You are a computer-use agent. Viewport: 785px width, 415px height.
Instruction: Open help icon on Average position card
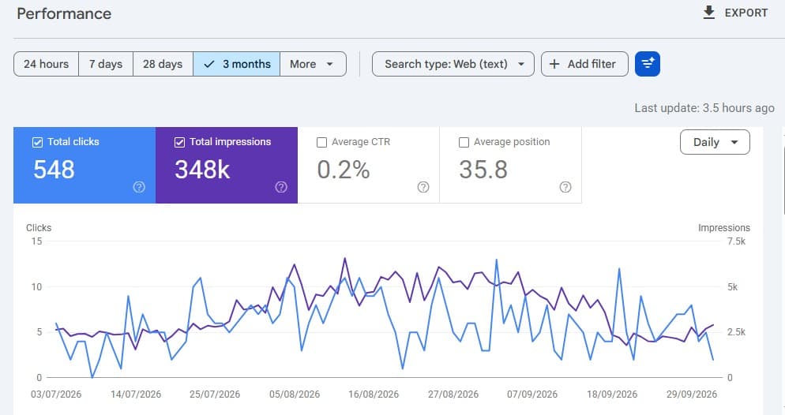565,187
